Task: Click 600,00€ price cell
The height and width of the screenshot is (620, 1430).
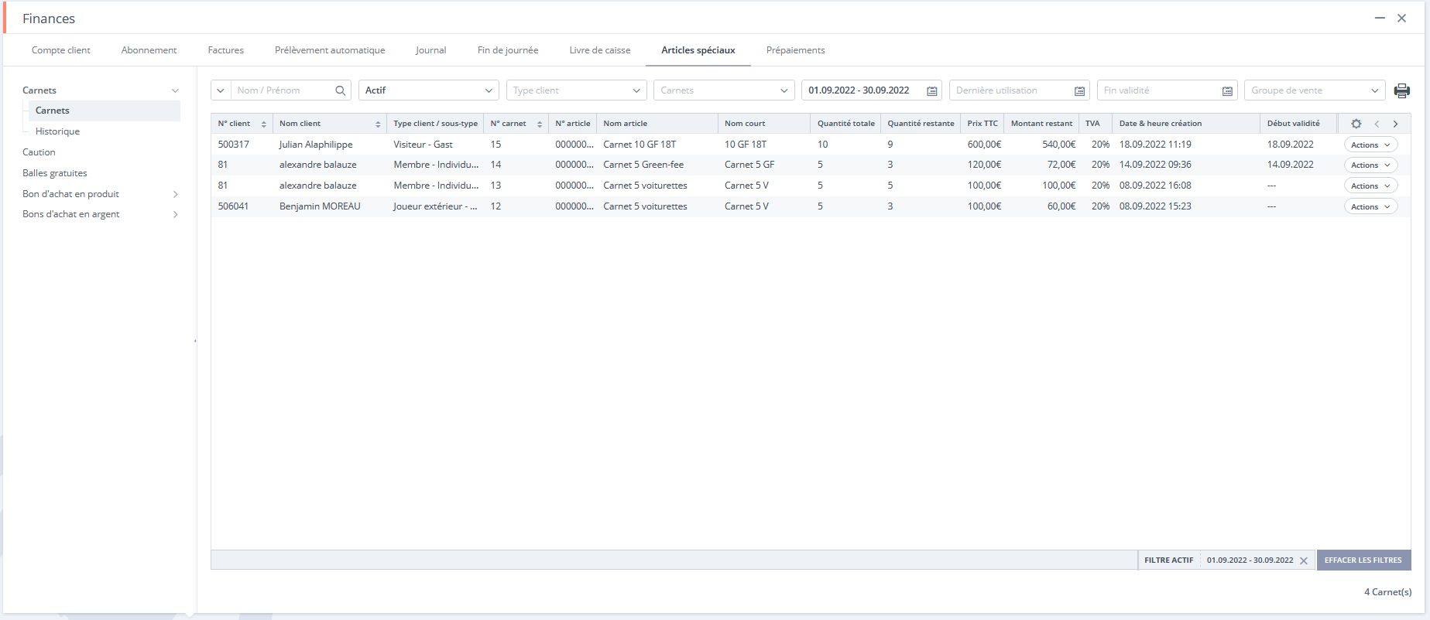Action: click(x=984, y=145)
